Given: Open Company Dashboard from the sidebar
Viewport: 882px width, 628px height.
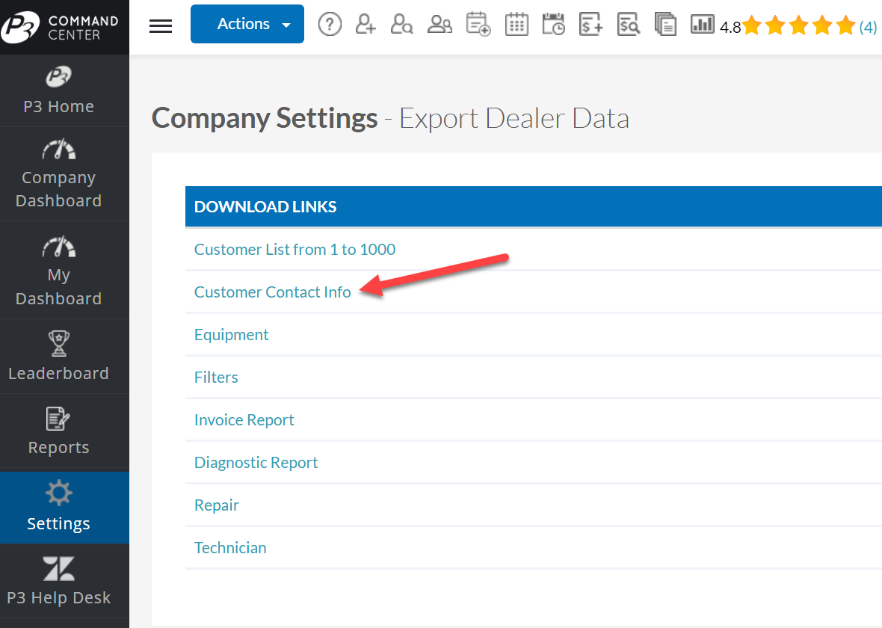Looking at the screenshot, I should [58, 174].
